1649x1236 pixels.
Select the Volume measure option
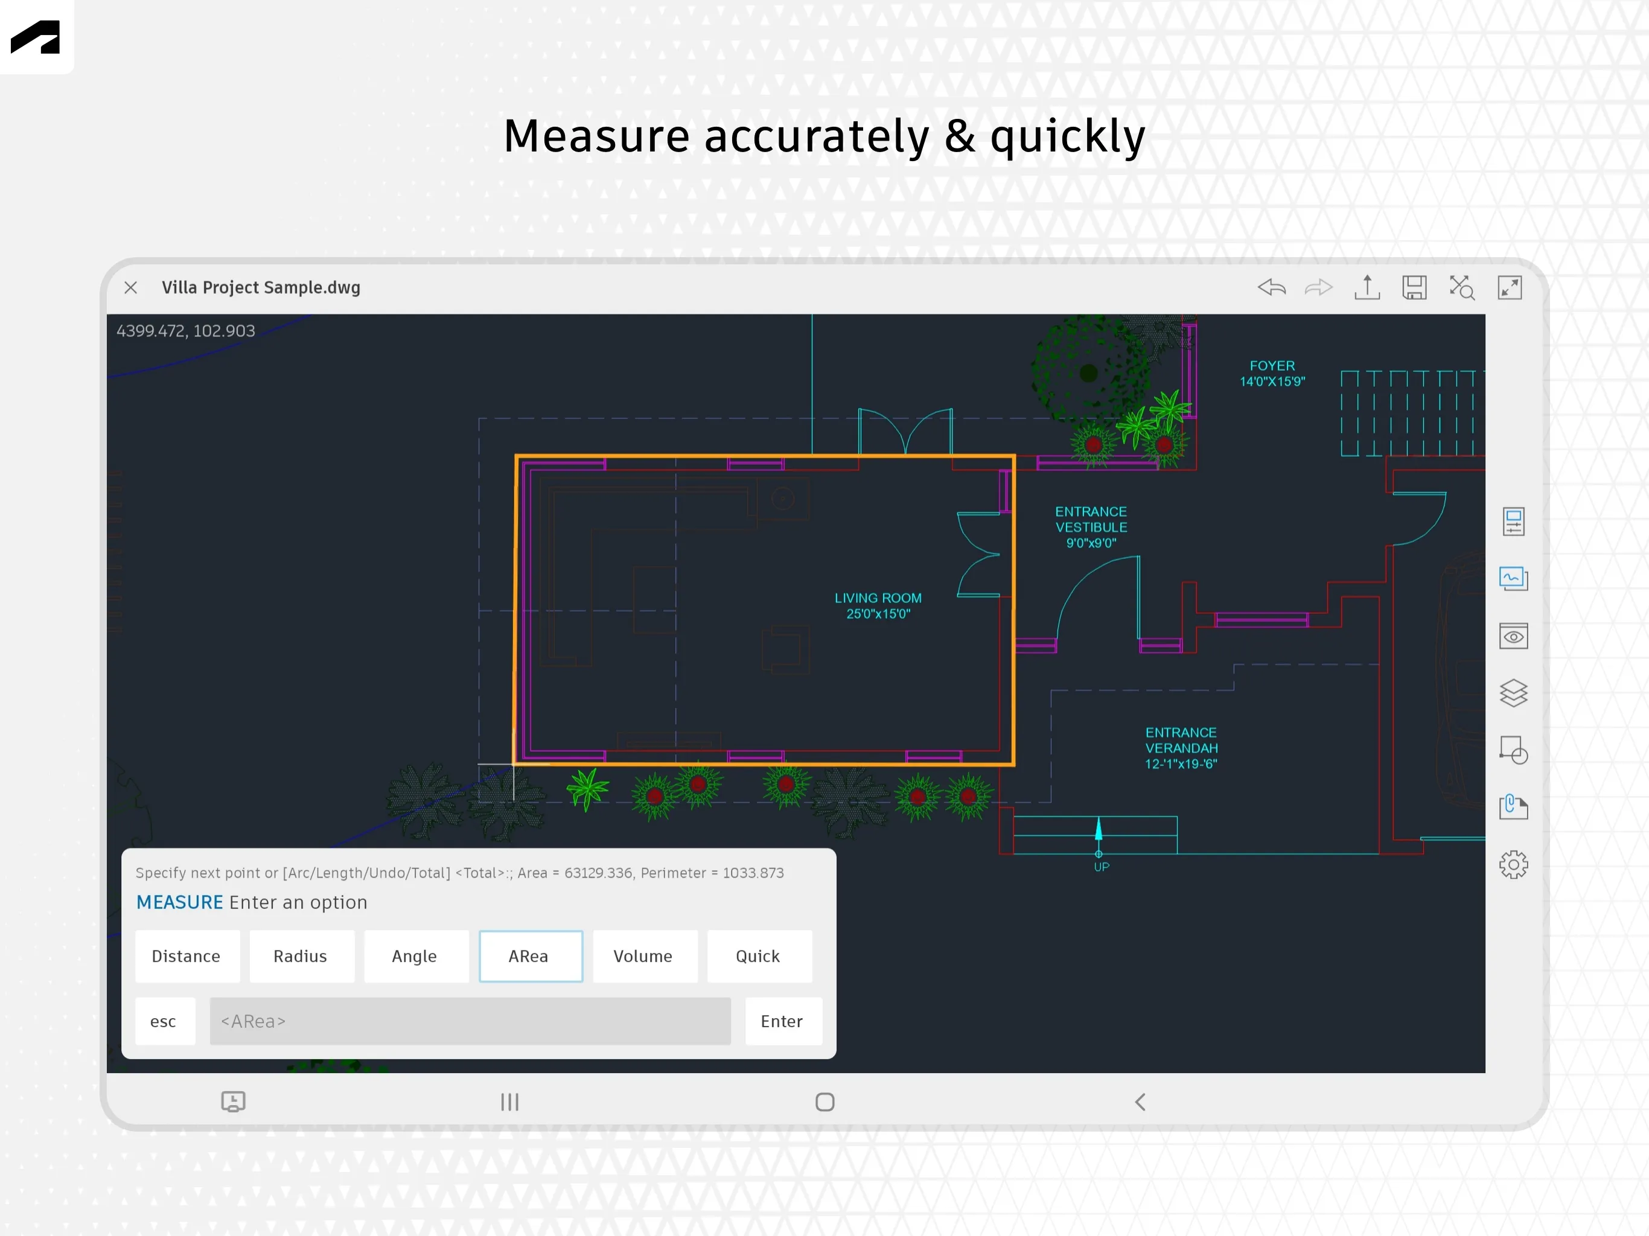pos(644,957)
